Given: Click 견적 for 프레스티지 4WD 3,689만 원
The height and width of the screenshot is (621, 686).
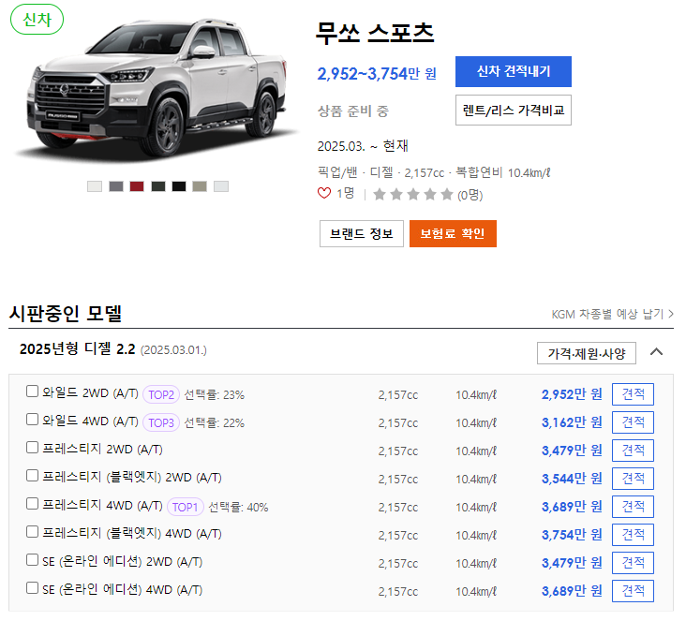Looking at the screenshot, I should [x=633, y=507].
